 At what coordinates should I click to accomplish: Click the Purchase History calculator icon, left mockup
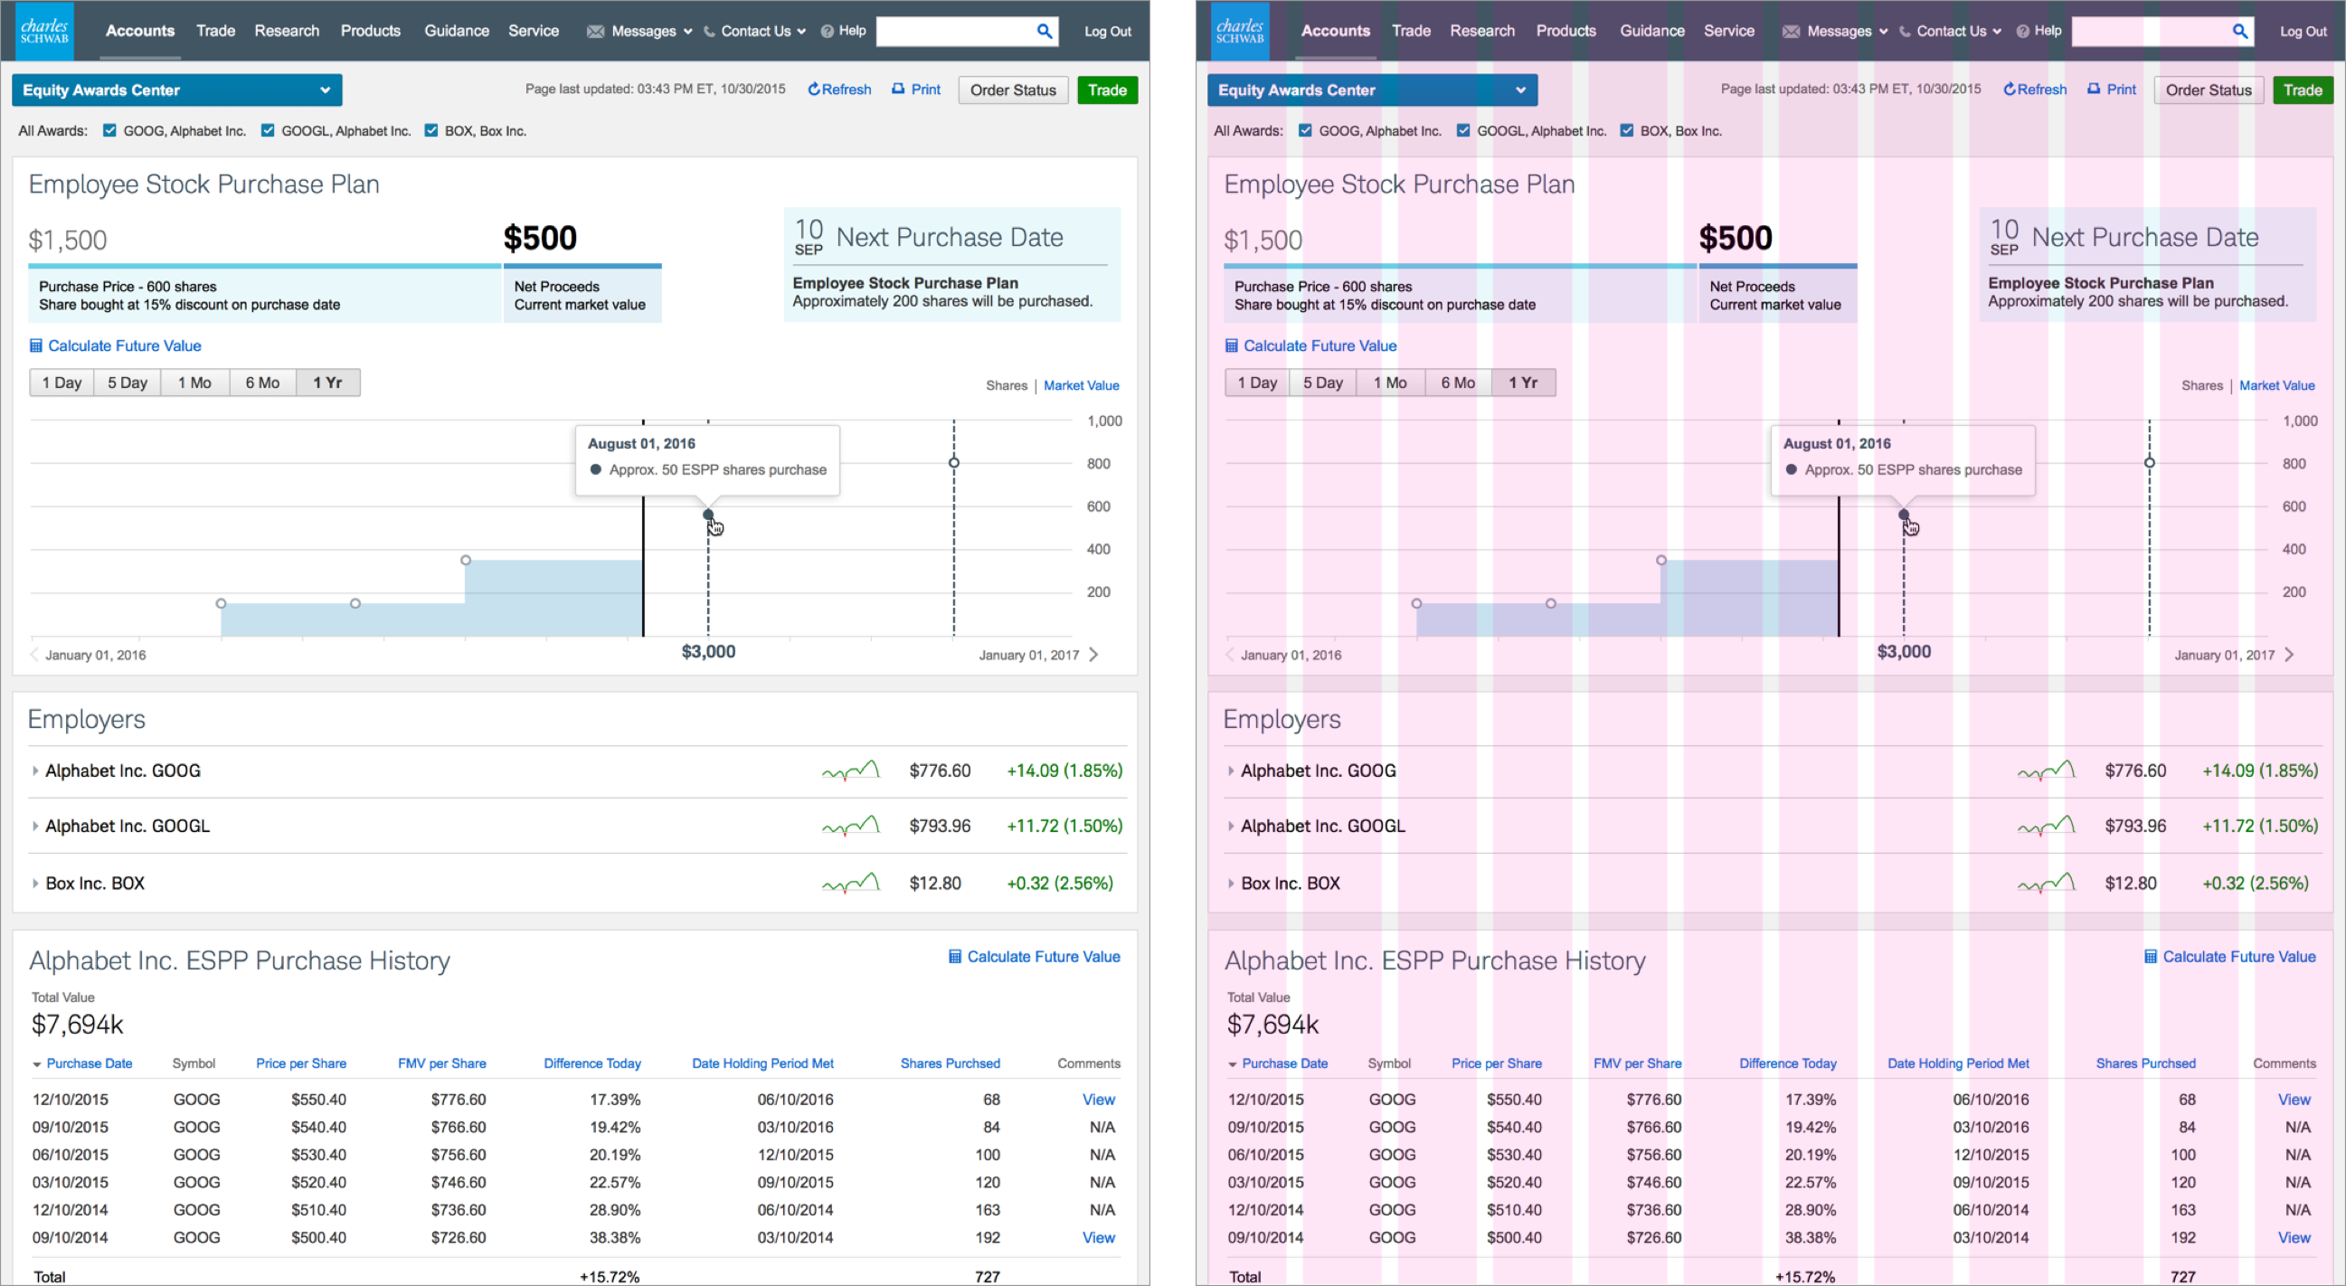click(955, 956)
